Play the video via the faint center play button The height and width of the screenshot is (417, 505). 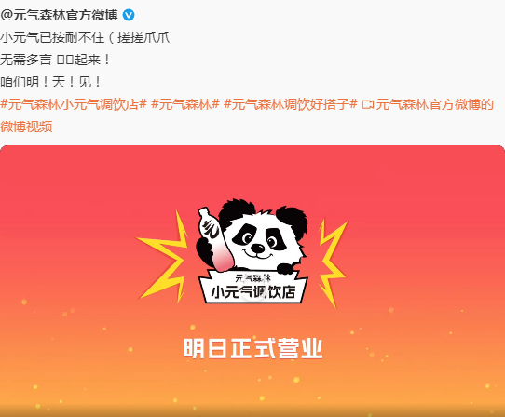point(252,292)
